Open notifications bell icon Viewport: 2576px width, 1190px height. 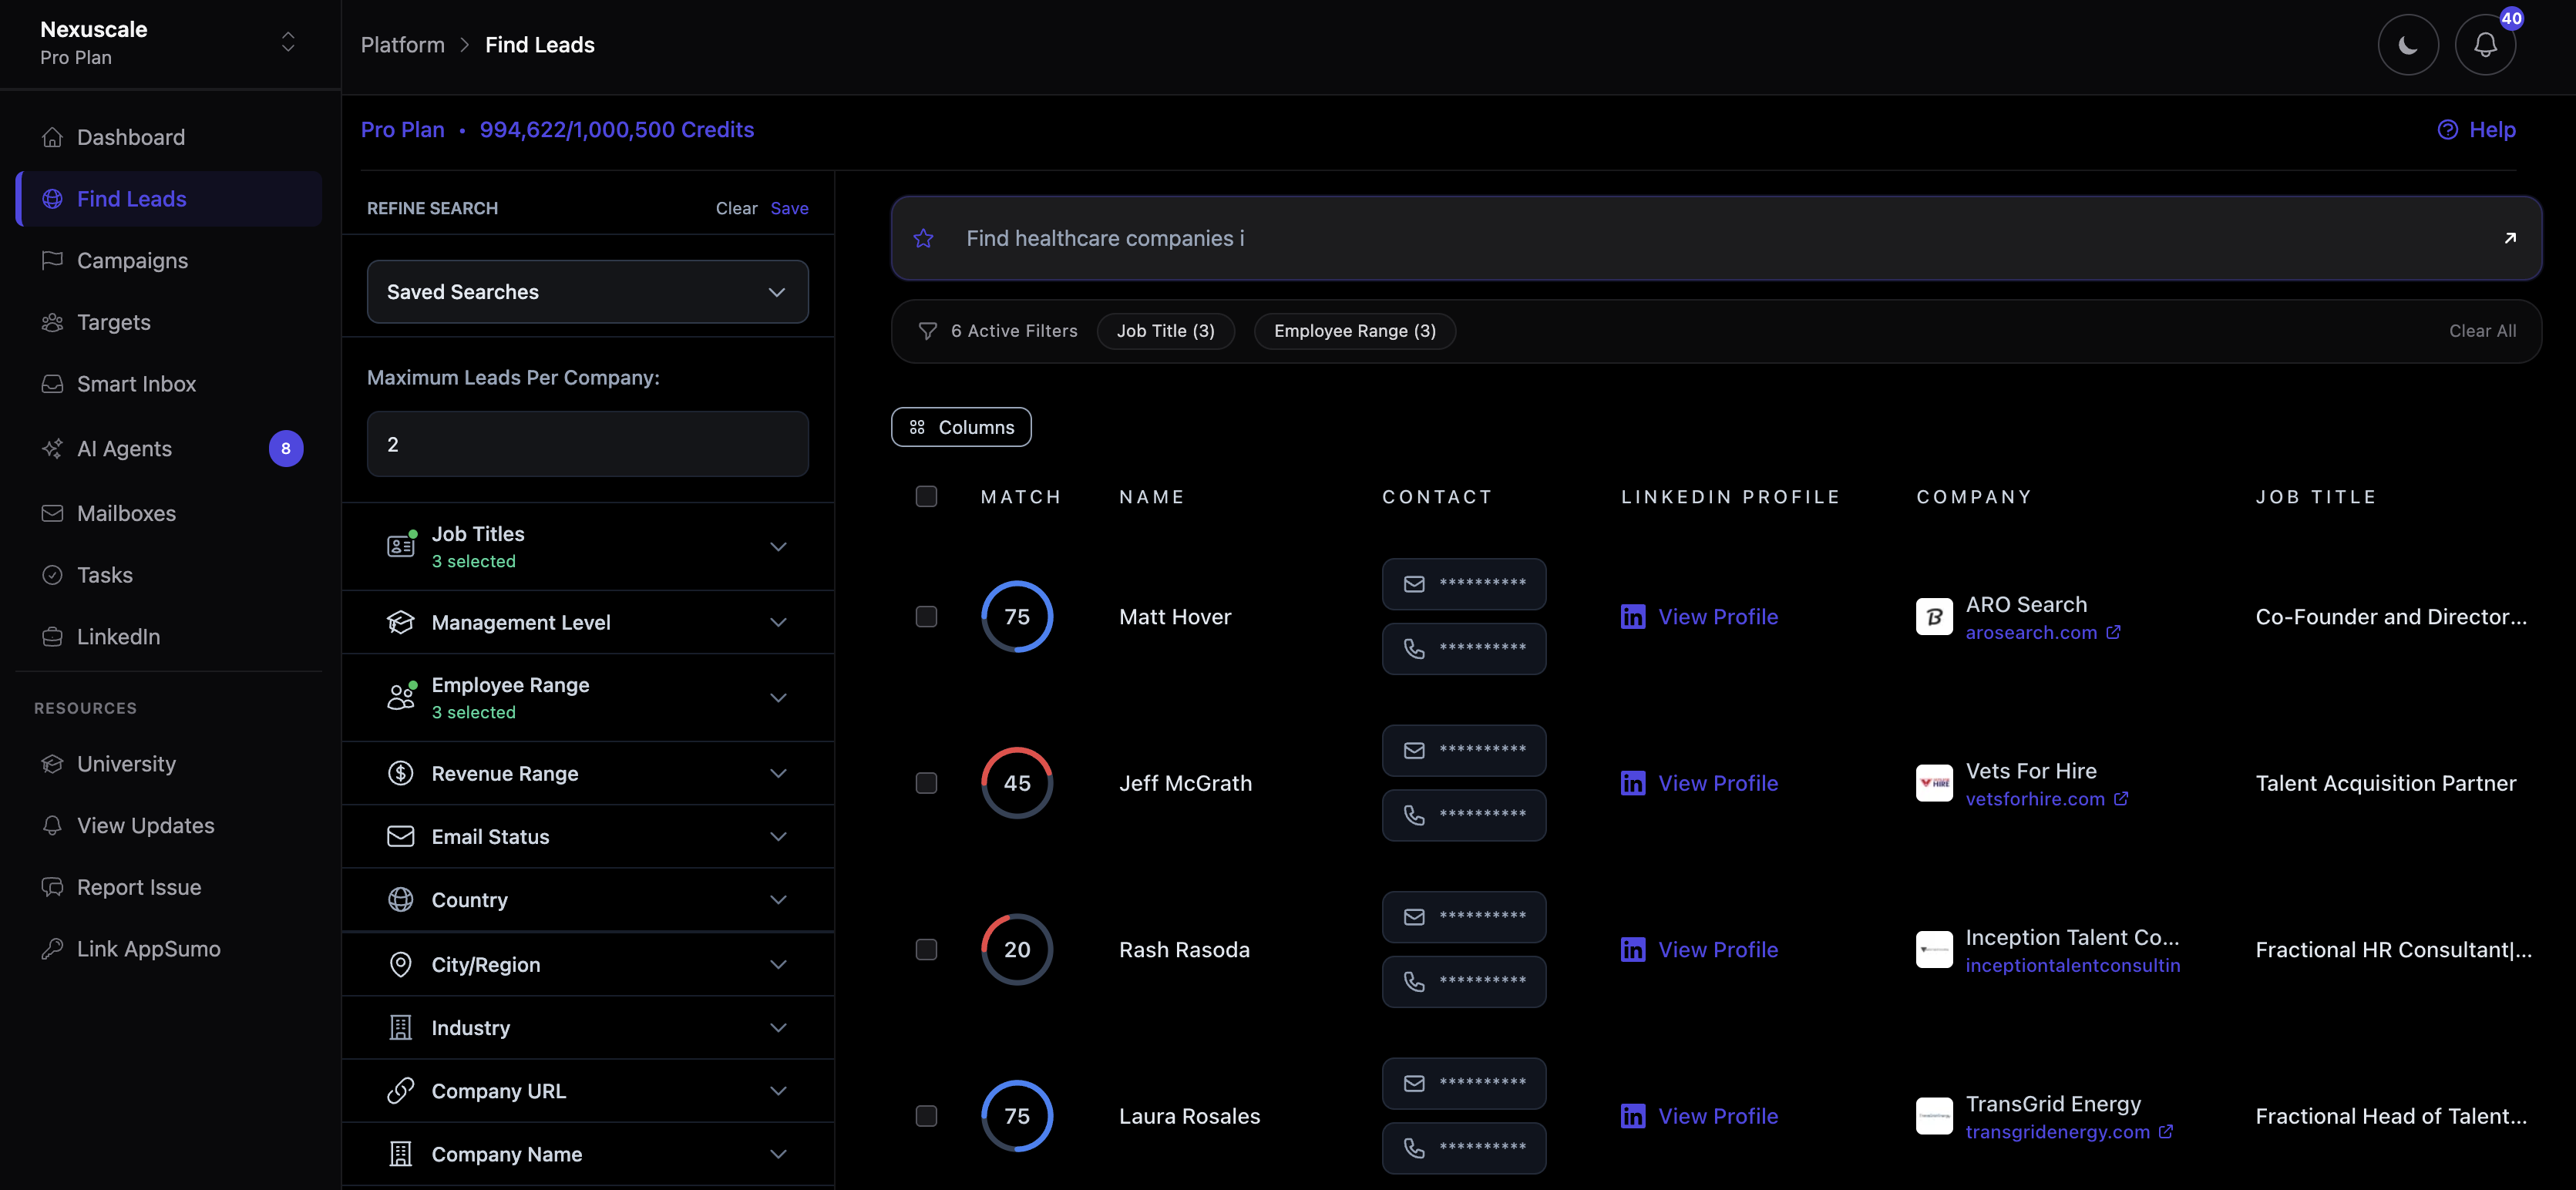point(2484,45)
